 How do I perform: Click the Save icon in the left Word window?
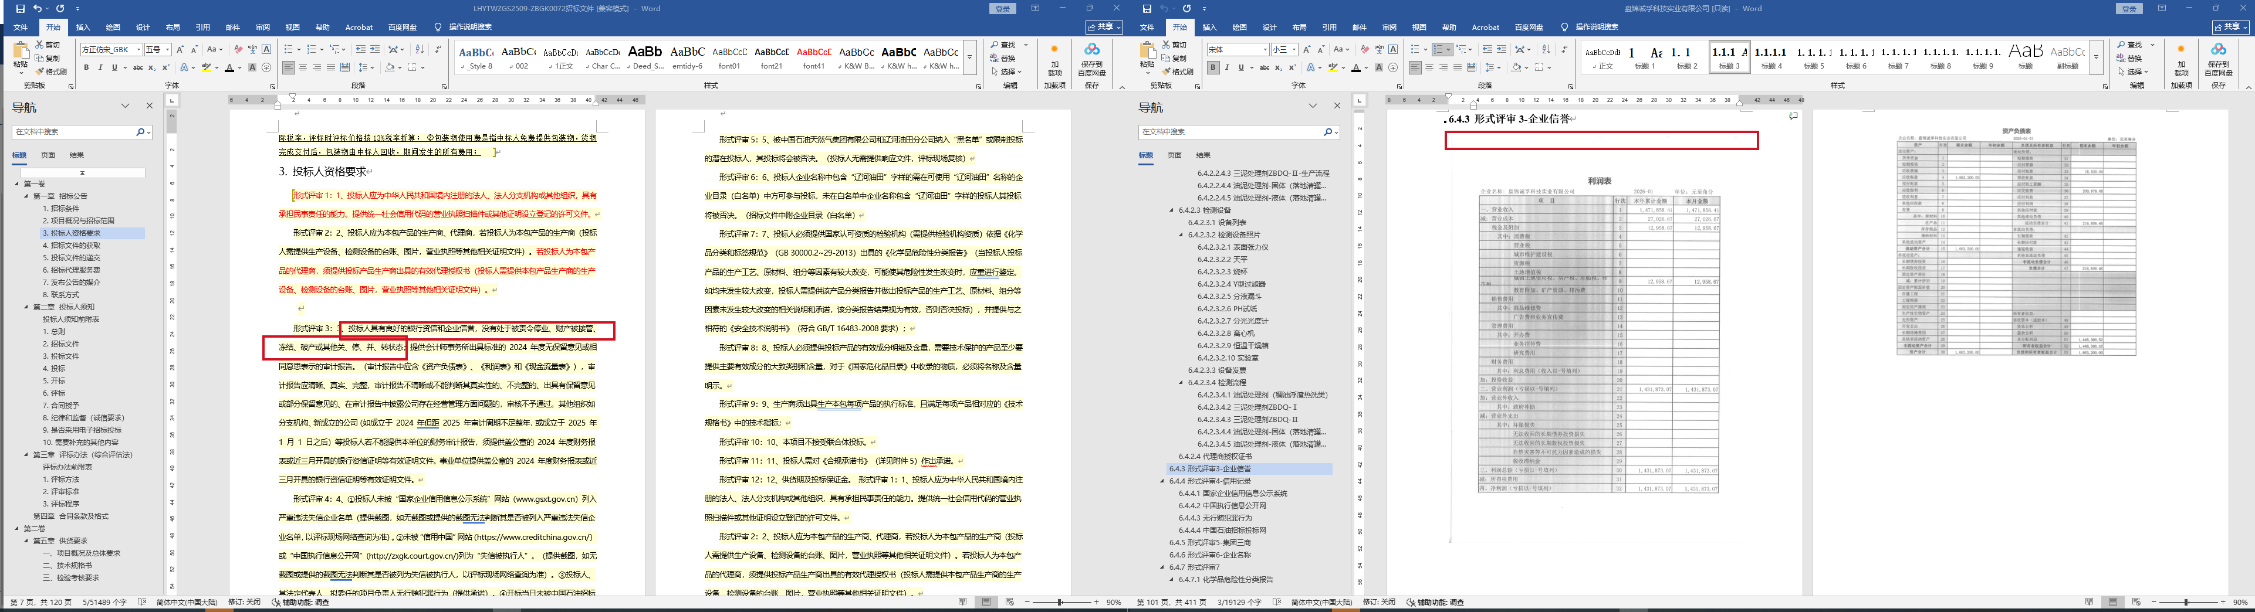pos(20,9)
